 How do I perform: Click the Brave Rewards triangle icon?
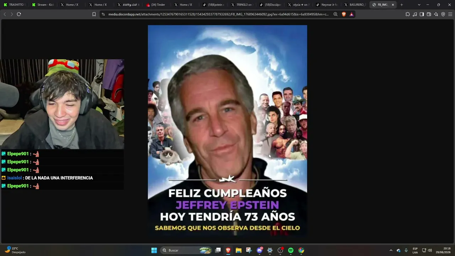point(352,14)
